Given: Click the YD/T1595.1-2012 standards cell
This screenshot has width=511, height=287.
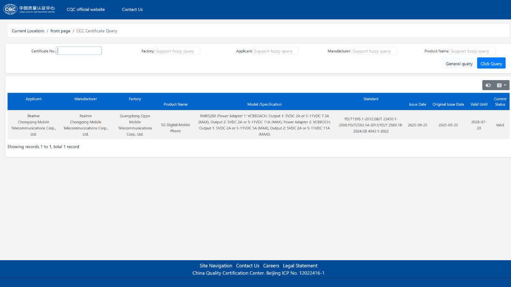Looking at the screenshot, I should [x=370, y=125].
